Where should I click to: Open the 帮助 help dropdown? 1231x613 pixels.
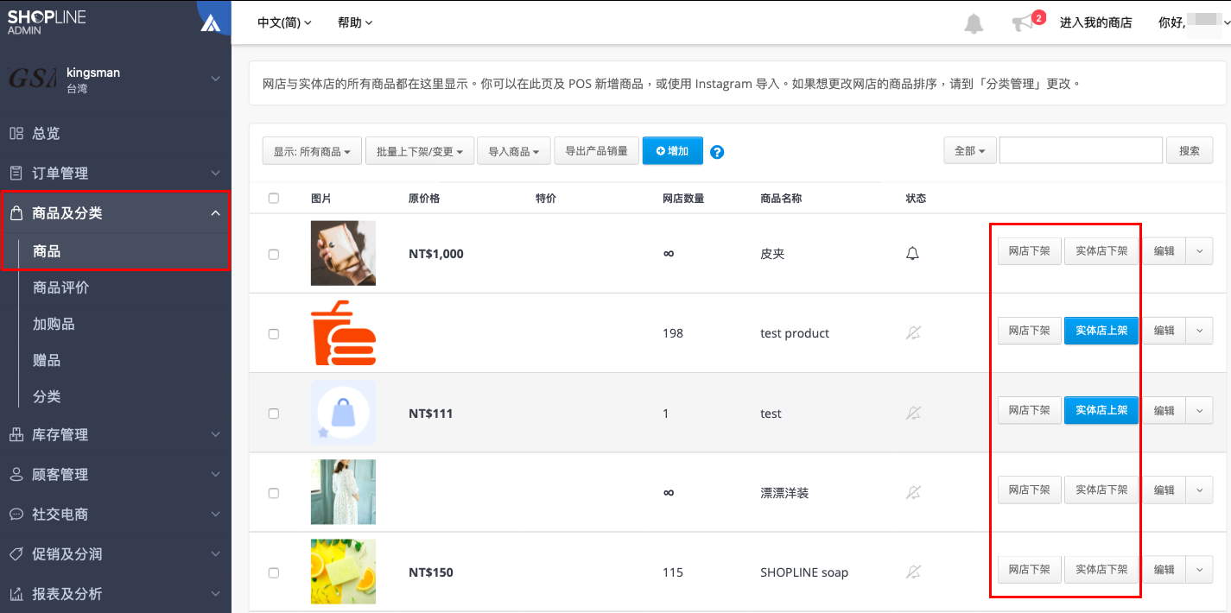(355, 22)
